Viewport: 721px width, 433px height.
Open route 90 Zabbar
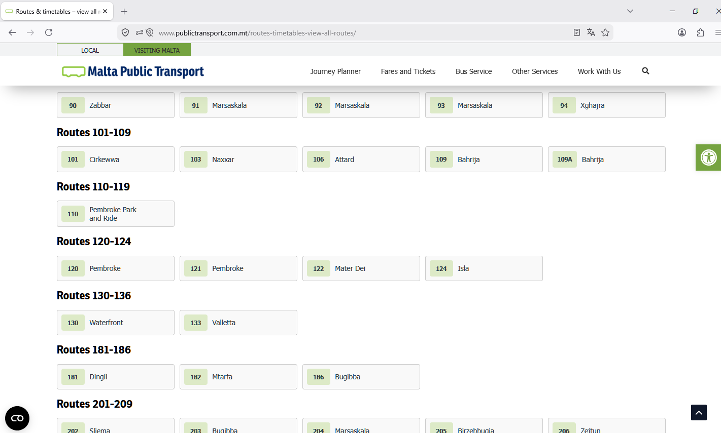point(116,105)
